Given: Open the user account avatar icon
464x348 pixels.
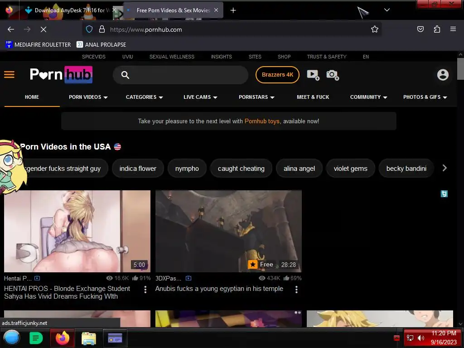Looking at the screenshot, I should [x=443, y=75].
